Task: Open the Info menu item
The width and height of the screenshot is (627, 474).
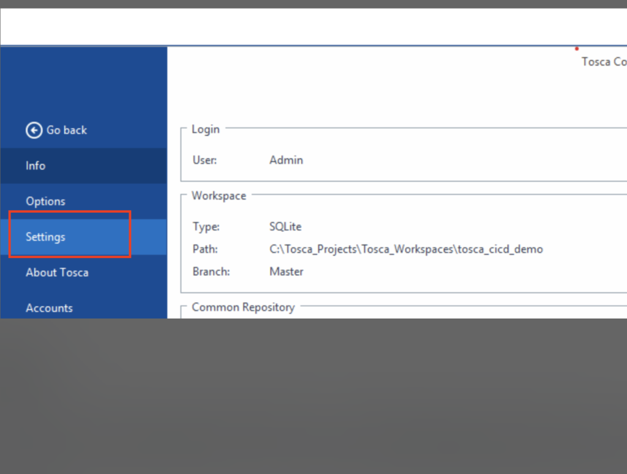Action: (83, 166)
